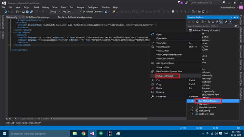This screenshot has height=137, width=244.
Task: Click the Visual Studio taskbar icon
Action: coord(92,133)
